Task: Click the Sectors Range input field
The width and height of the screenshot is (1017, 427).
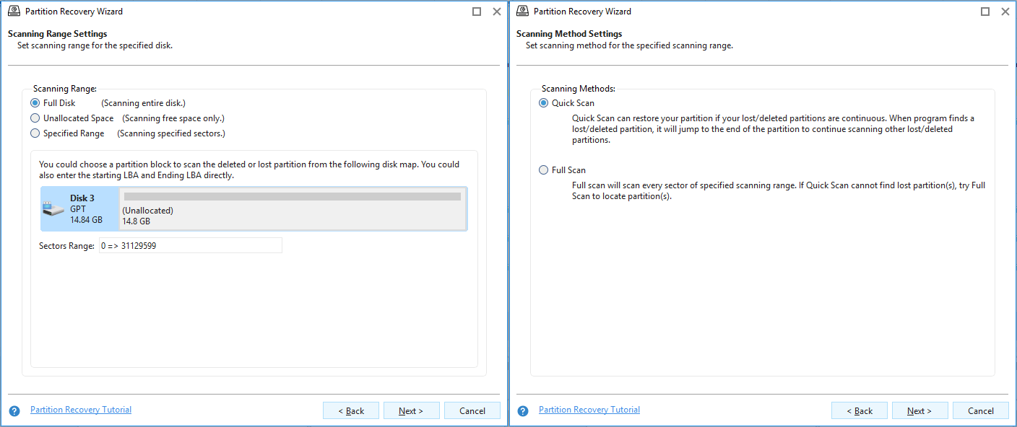Action: [190, 246]
